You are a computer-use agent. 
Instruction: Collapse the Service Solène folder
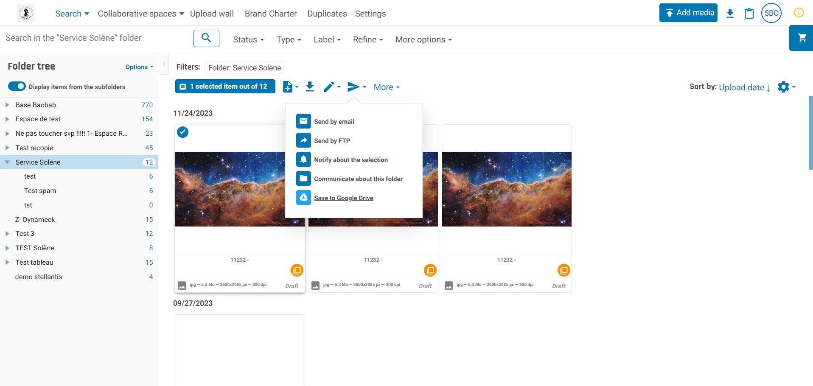point(7,162)
